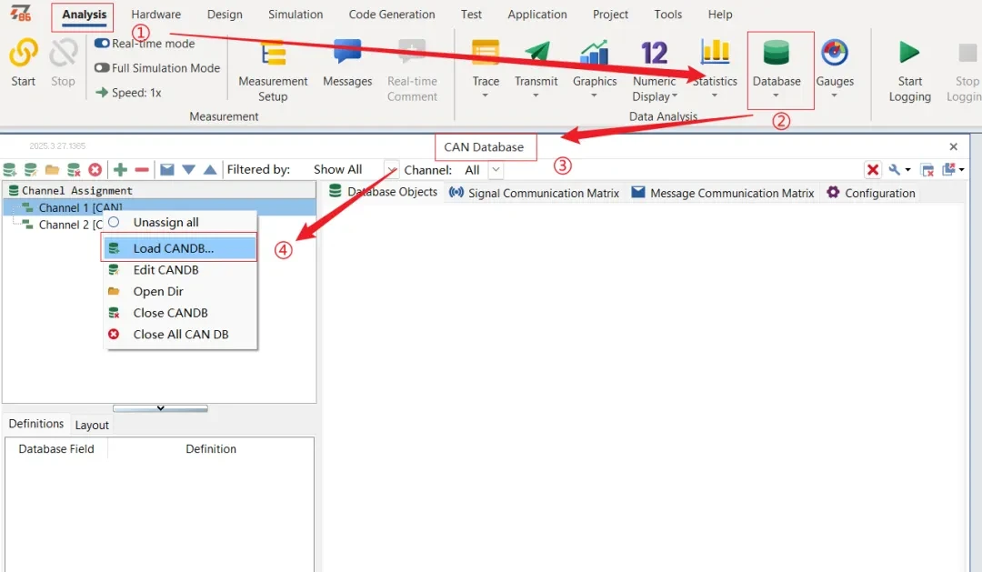Select the Unassign all radio option

[114, 222]
